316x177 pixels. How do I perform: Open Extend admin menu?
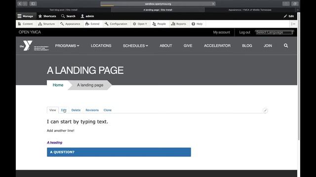[92, 24]
